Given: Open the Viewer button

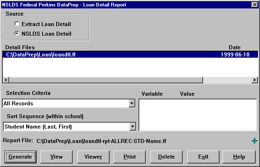Looking at the screenshot, I should tap(93, 157).
